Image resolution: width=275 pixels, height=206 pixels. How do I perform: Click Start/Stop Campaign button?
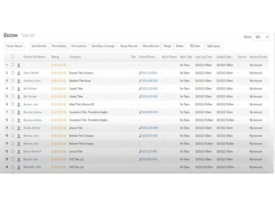[103, 46]
